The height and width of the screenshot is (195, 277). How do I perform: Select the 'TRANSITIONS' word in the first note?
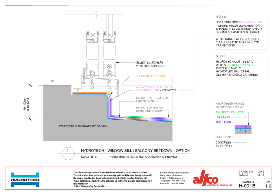[x=225, y=46]
